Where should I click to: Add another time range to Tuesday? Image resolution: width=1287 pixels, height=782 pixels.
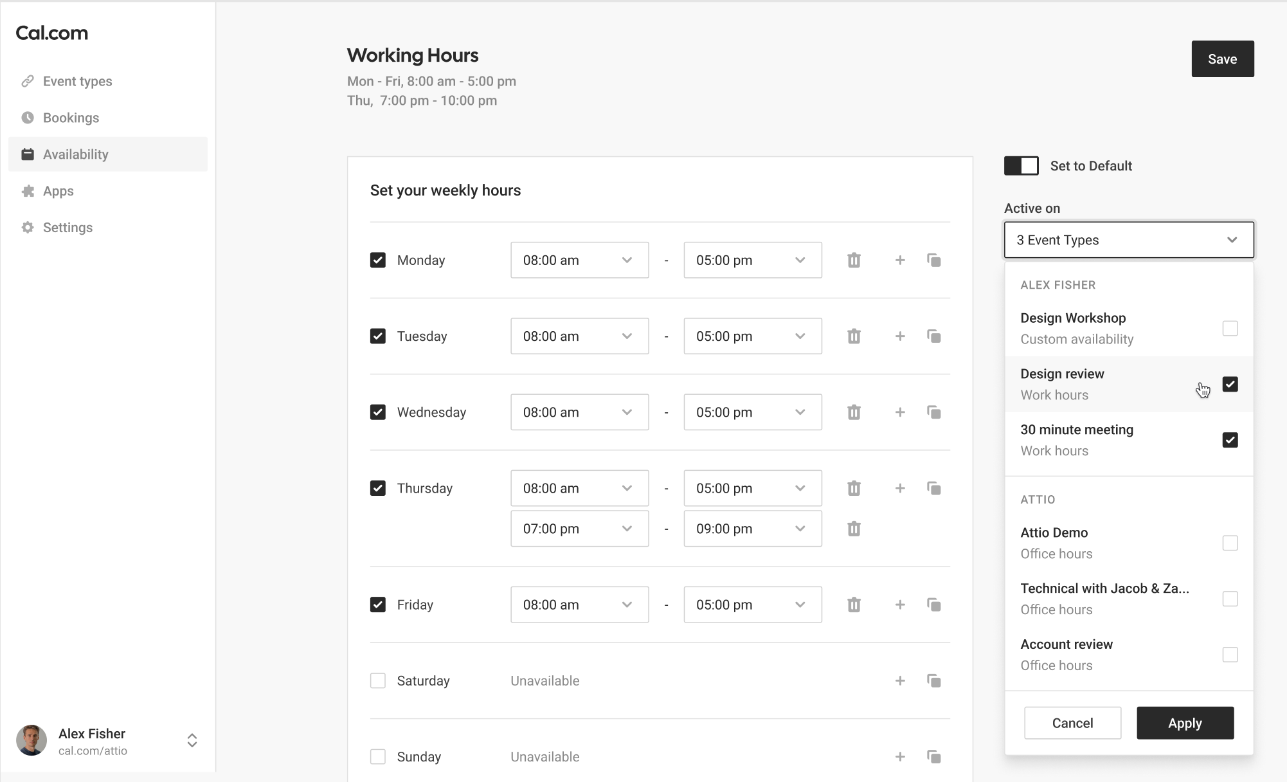[900, 336]
